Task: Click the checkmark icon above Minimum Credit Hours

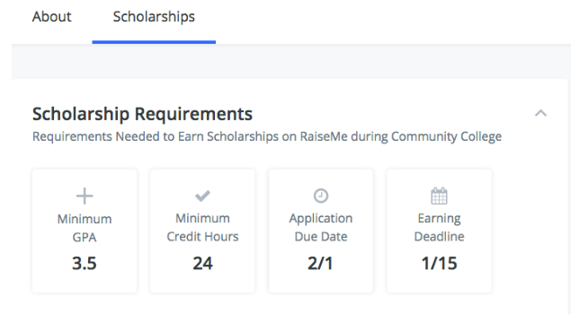Action: click(x=202, y=196)
